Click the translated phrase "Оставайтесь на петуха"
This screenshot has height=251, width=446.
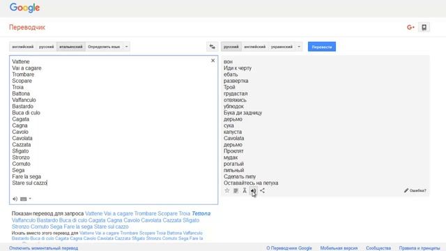tap(251, 183)
